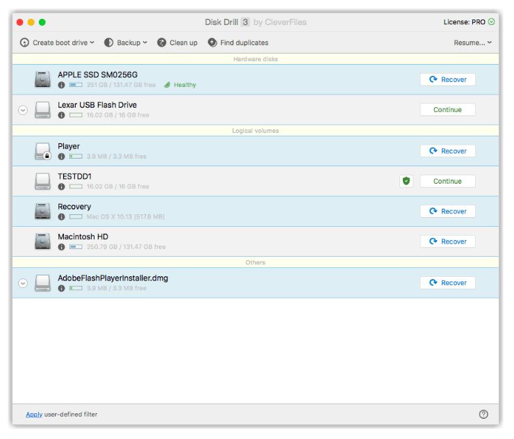Click the Player volume usage bar
The width and height of the screenshot is (514, 439).
tap(76, 157)
